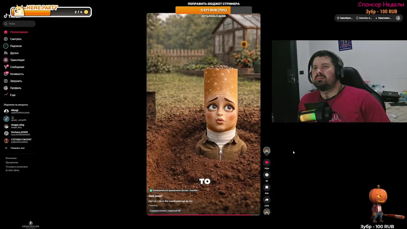Click the sound disc avatar below share
The width and height of the screenshot is (407, 229).
267,212
